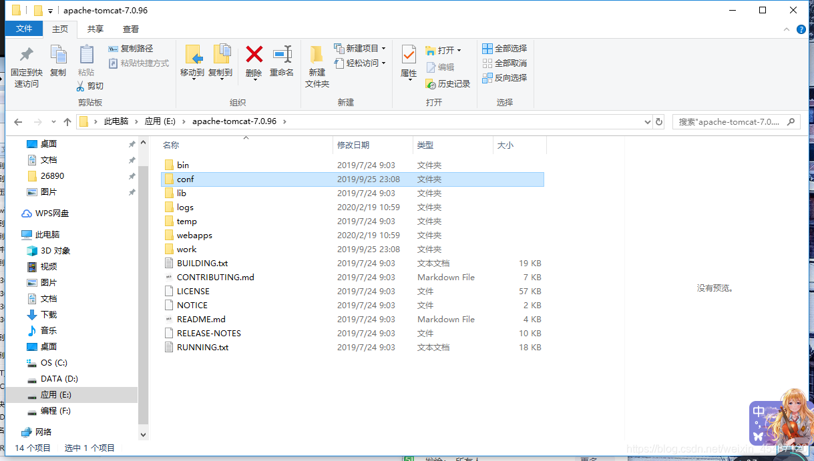Sort by the Size (大小) column header
Image resolution: width=814 pixels, height=461 pixels.
point(520,145)
